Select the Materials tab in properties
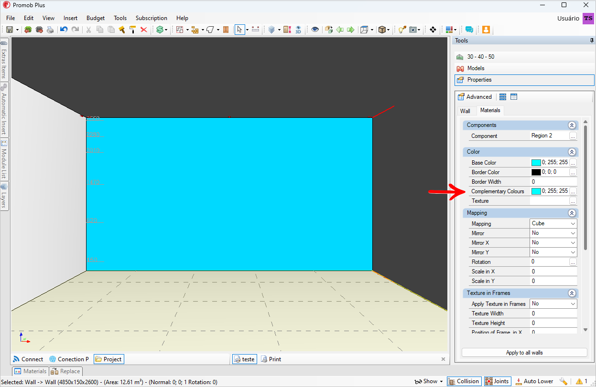The image size is (596, 387). (490, 110)
